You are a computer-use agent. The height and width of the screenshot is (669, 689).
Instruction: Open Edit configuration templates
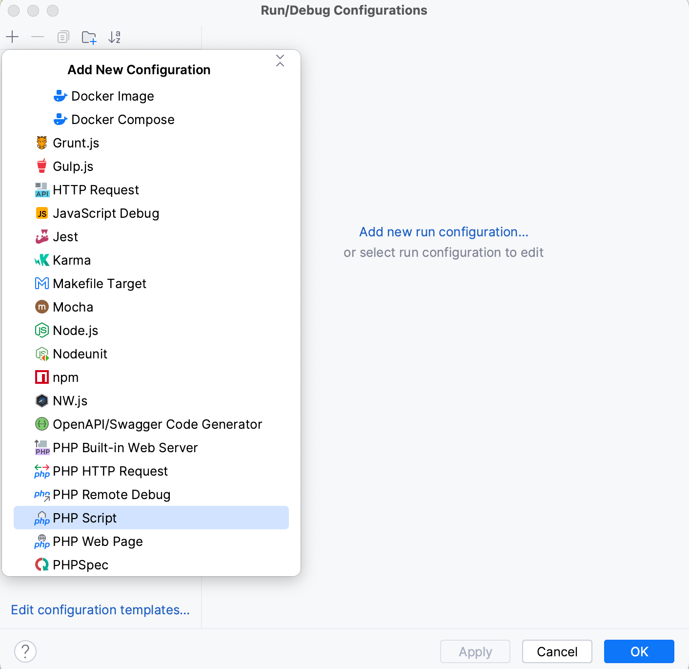(x=100, y=609)
